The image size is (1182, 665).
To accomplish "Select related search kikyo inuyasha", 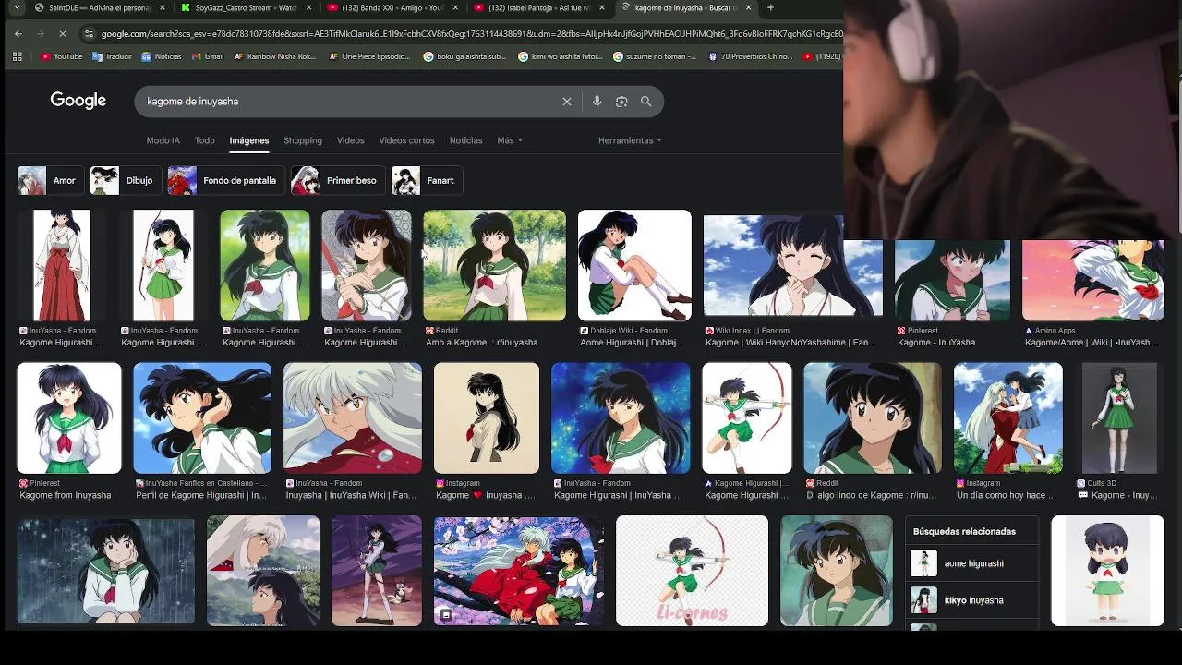I will coord(971,600).
